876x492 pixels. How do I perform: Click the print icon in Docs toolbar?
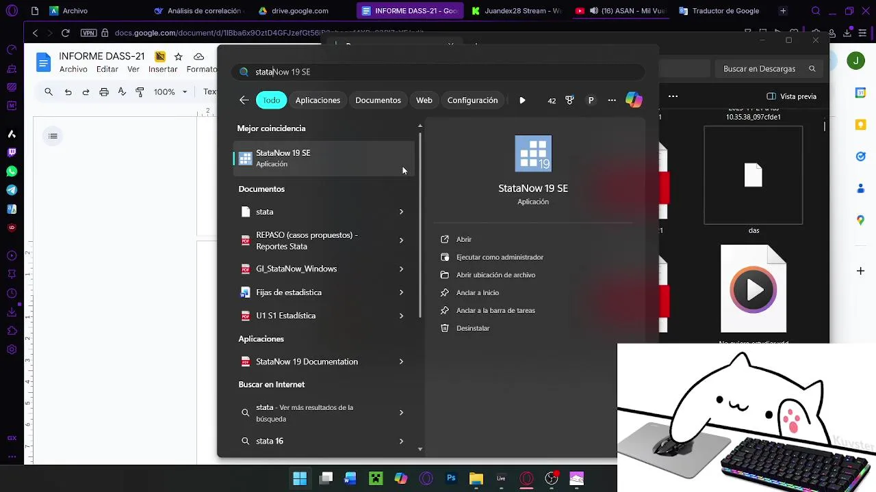click(x=104, y=92)
